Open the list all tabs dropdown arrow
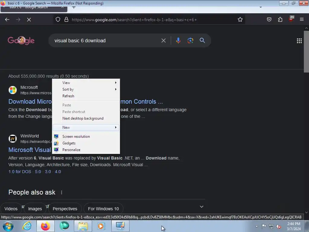Image resolution: width=309 pixels, height=232 pixels. click(x=260, y=7)
